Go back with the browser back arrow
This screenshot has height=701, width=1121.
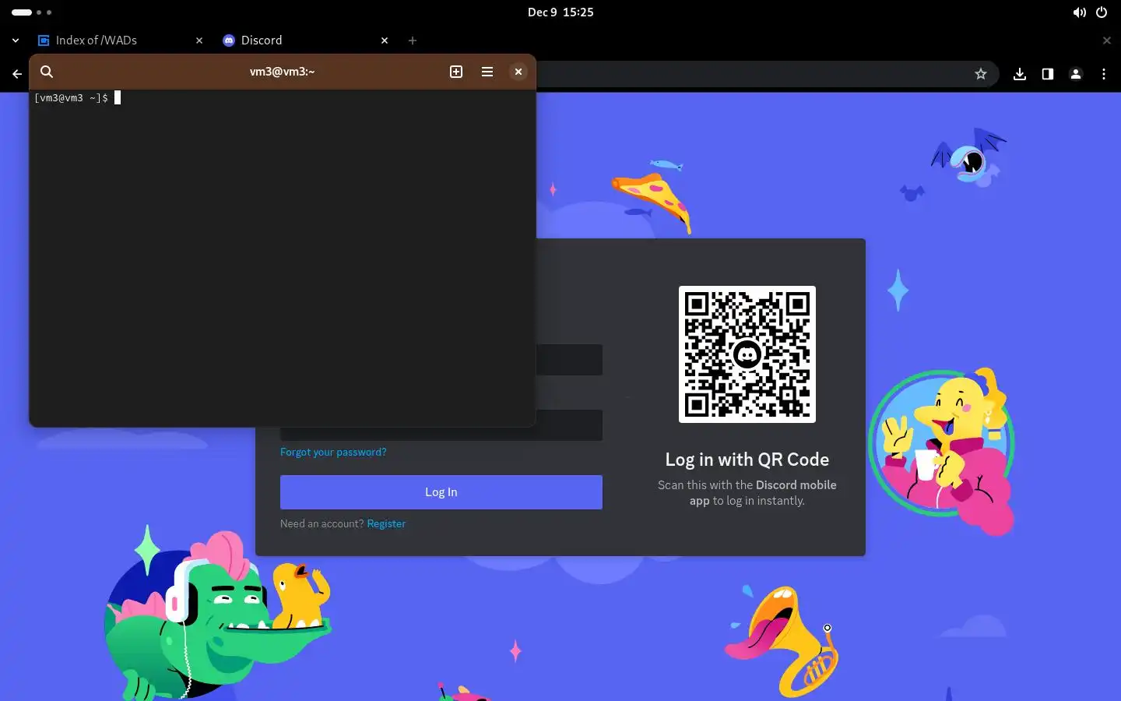click(x=17, y=74)
